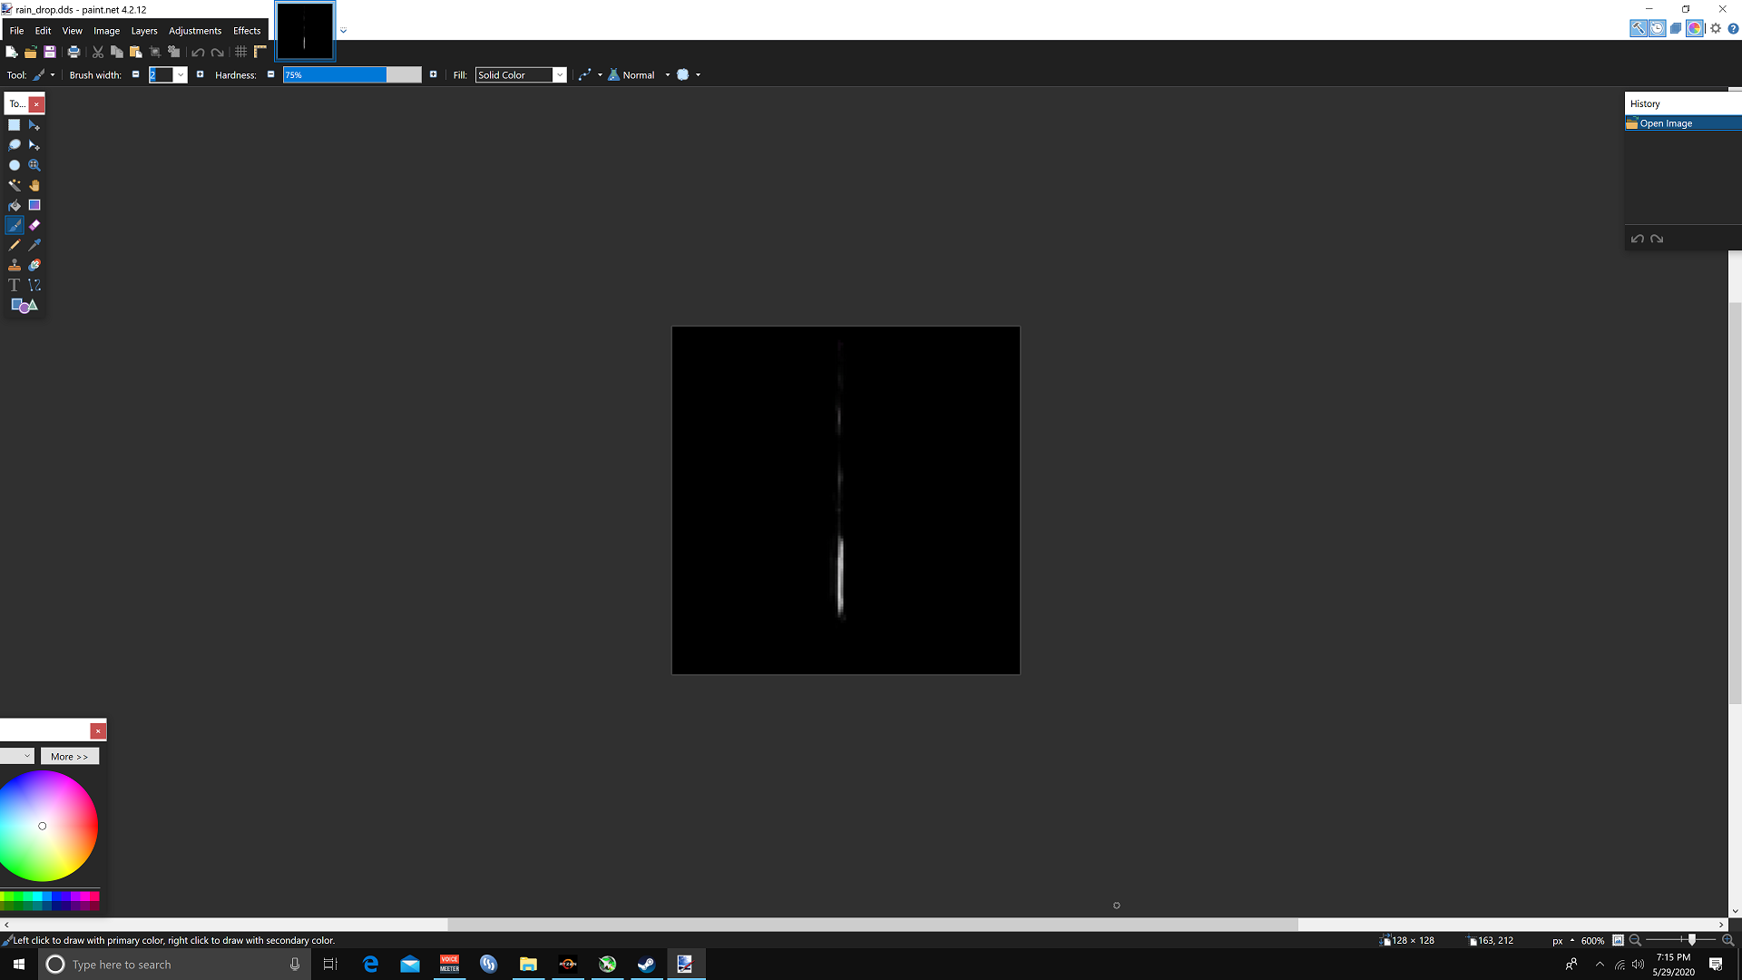The height and width of the screenshot is (980, 1742).
Task: Select the Pan hand tool
Action: click(x=34, y=185)
